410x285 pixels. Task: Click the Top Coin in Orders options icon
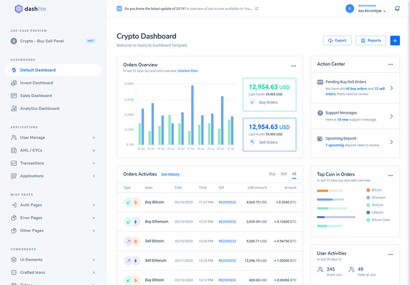click(x=390, y=175)
